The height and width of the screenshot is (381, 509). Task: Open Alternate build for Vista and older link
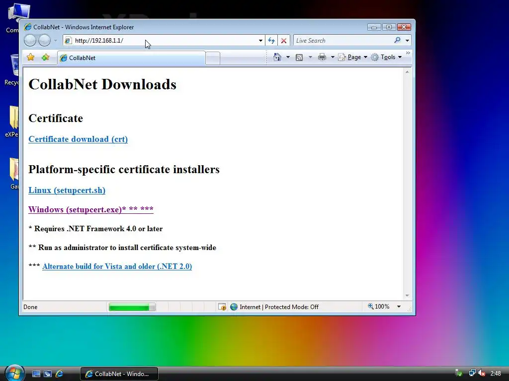click(x=117, y=266)
